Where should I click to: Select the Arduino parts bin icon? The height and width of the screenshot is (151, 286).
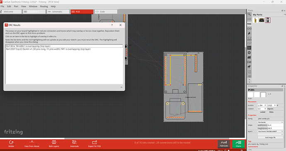pyautogui.click(x=249, y=29)
